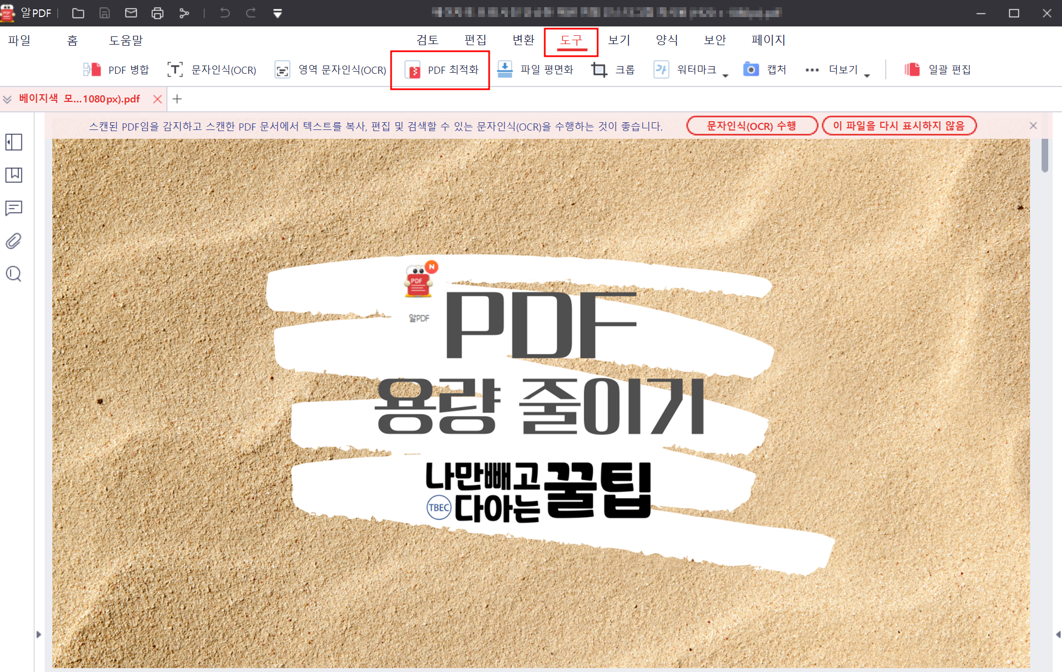This screenshot has width=1062, height=672.
Task: Show the bookmarks panel in the sidebar
Action: pyautogui.click(x=14, y=175)
